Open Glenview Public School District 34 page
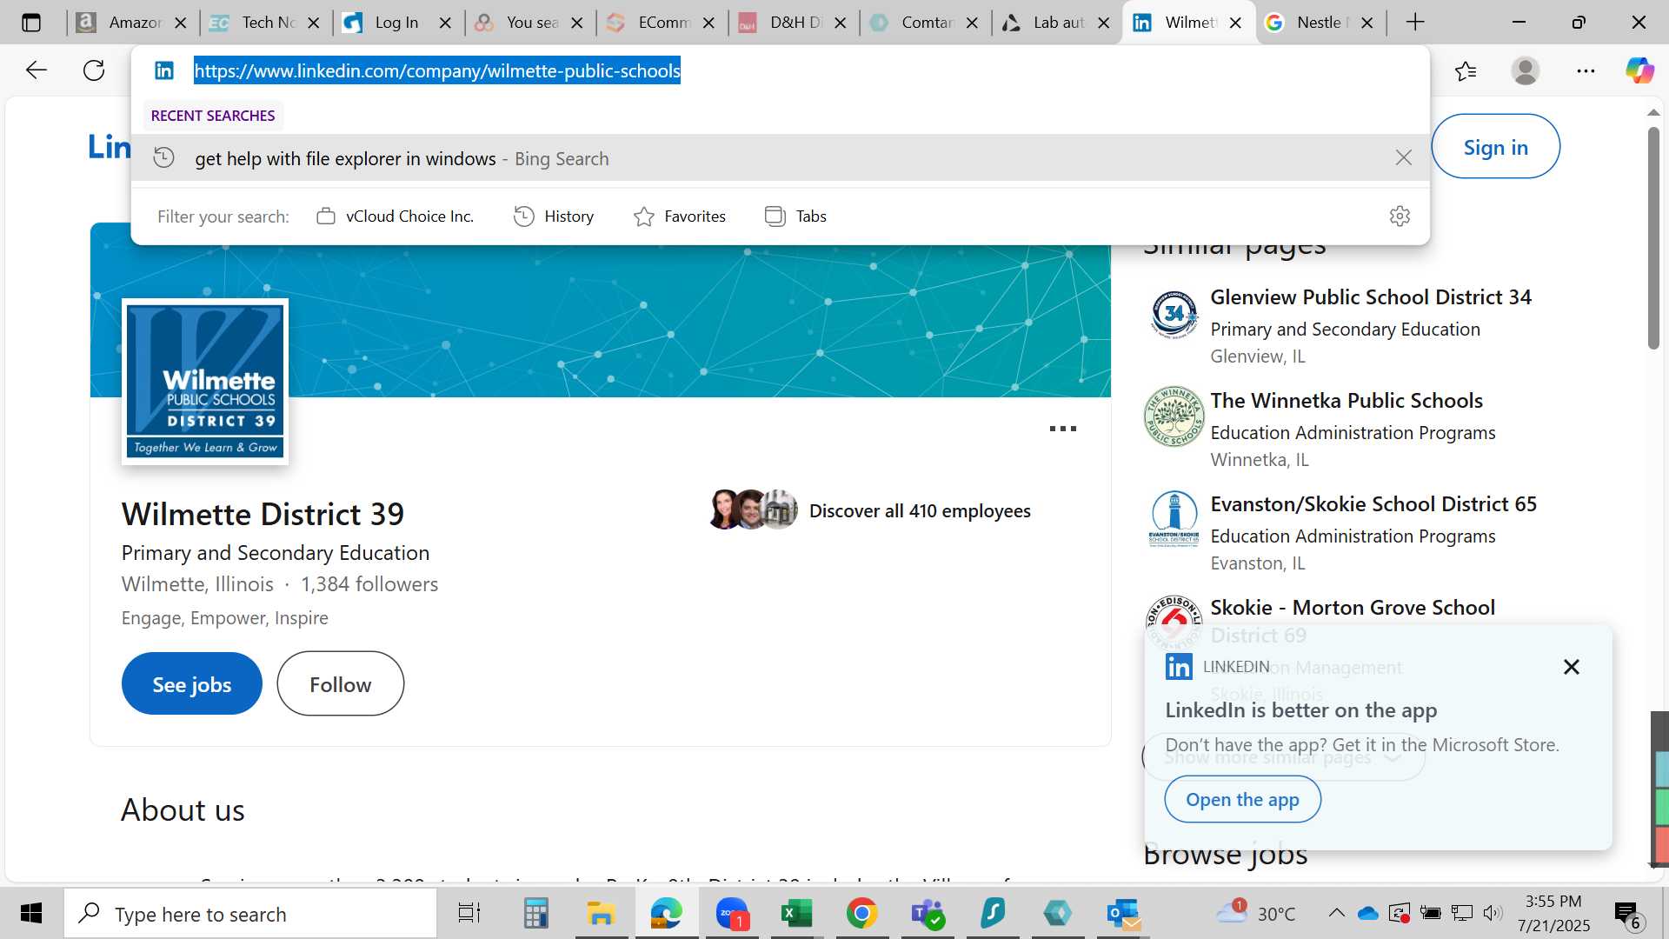Image resolution: width=1669 pixels, height=939 pixels. [x=1371, y=297]
